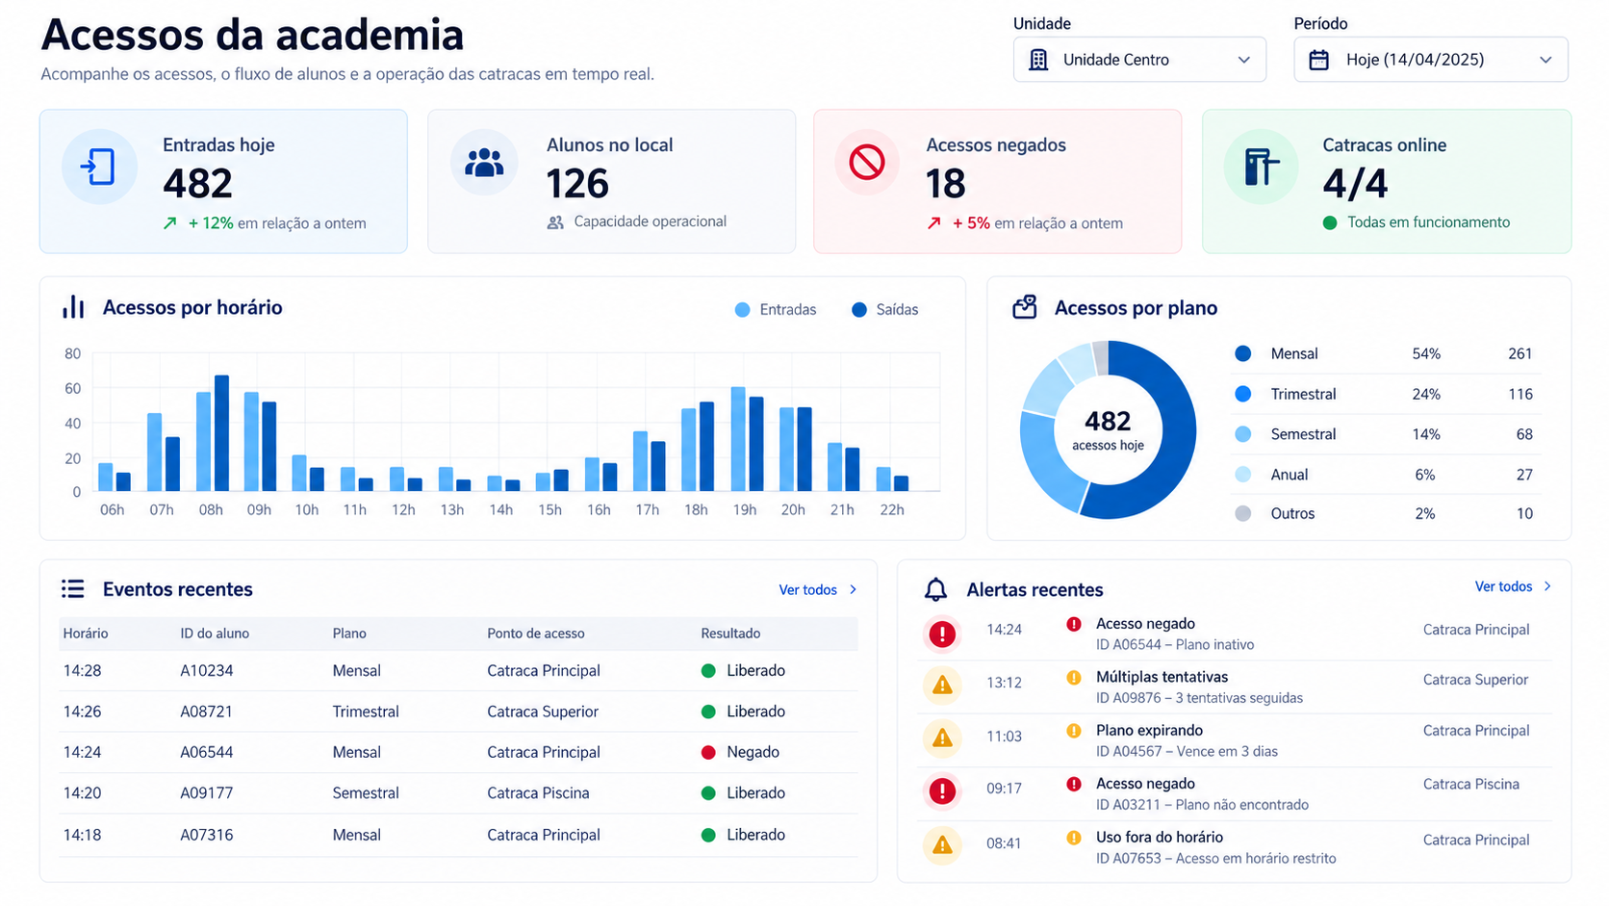The image size is (1609, 906).
Task: Click the small yellow exclamation beside Plano expirando
Action: tap(1074, 731)
